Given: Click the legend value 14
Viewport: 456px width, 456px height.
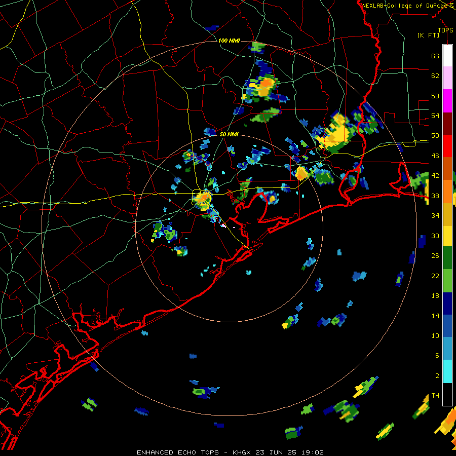Looking at the screenshot, I should click(x=435, y=316).
